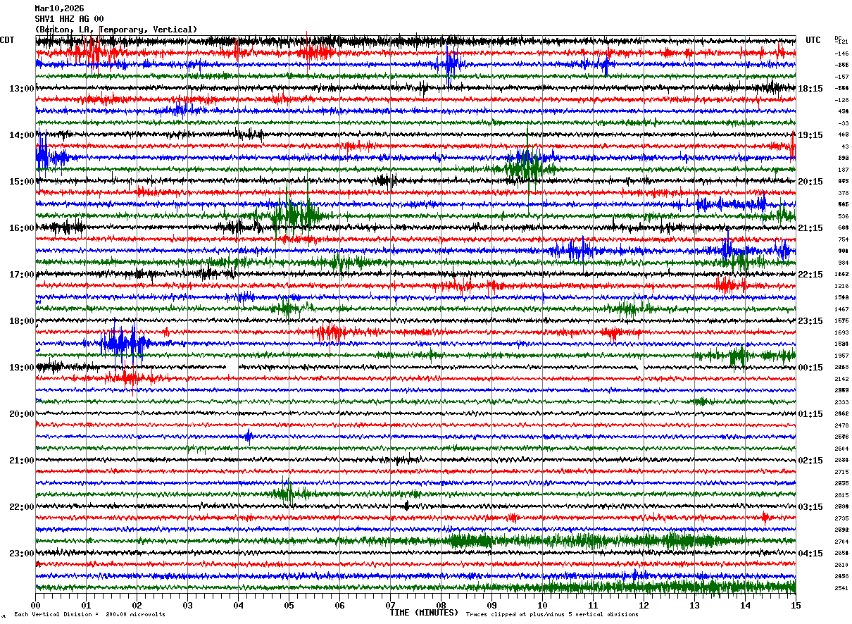Click the 20:00 CDT time label
Screen dimensions: 852x624
22,414
